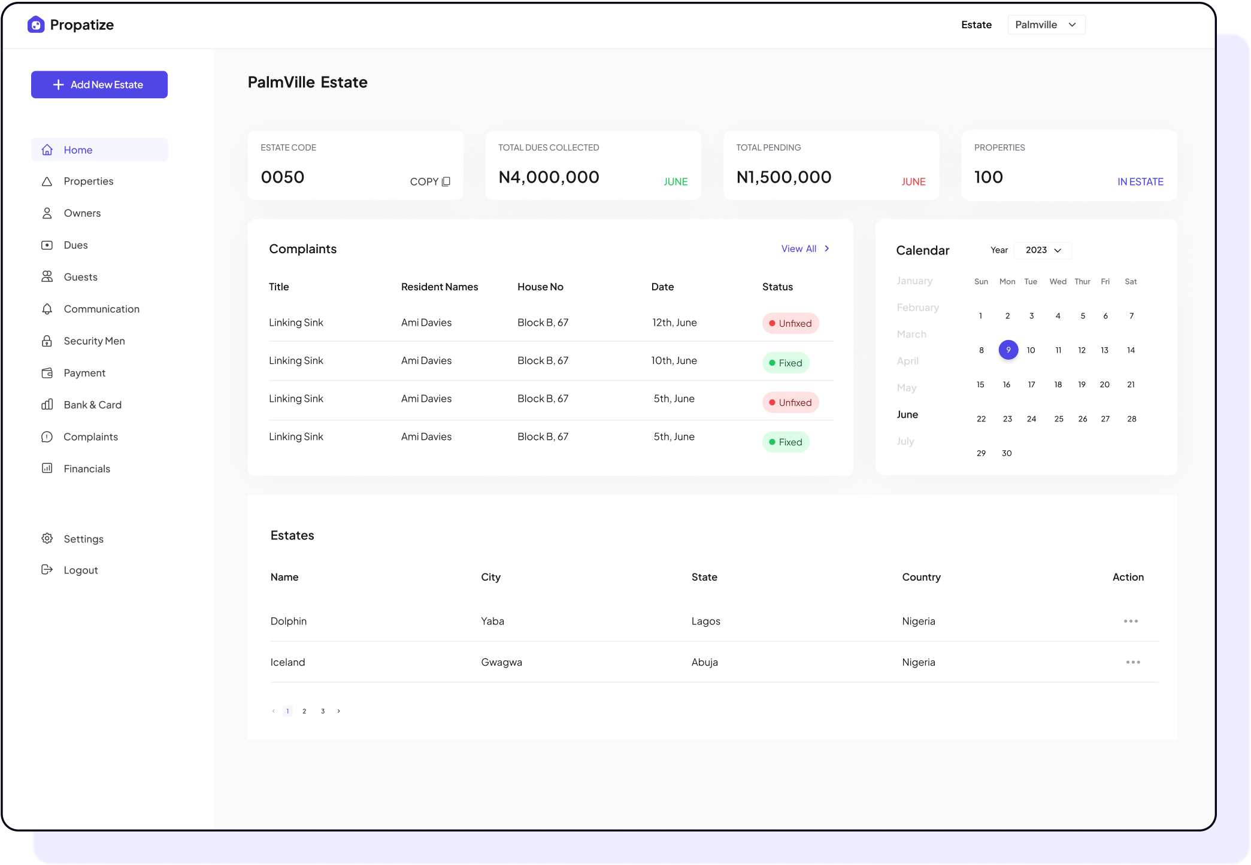Open action dots for Iceland estate
1251x865 pixels.
point(1132,662)
